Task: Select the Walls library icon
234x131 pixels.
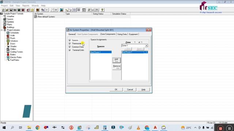Action: click(8, 36)
